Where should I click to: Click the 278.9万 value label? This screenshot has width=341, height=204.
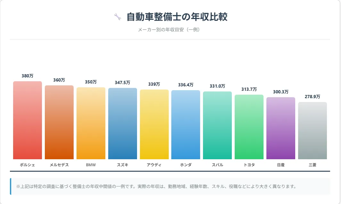click(313, 97)
